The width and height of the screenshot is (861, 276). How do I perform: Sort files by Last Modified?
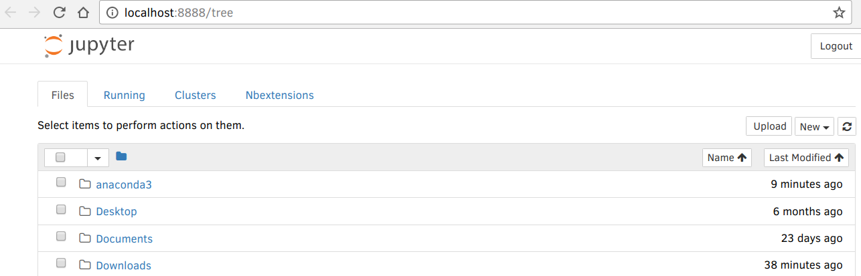(806, 158)
